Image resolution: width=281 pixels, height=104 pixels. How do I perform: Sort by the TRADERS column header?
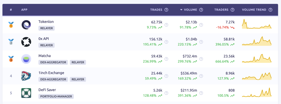point(221,10)
